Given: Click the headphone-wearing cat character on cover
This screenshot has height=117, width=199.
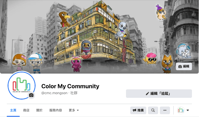Looking at the screenshot, I should (184, 51).
